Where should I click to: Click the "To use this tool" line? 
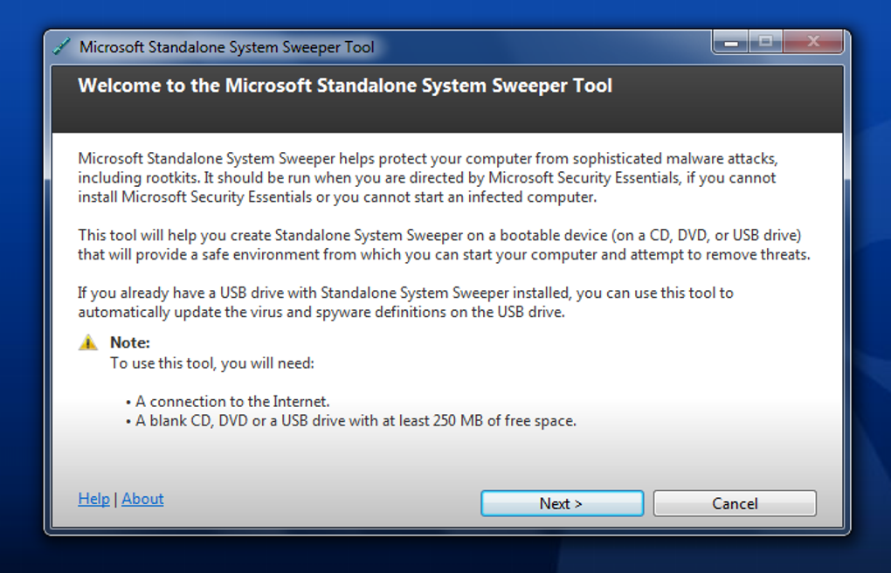point(212,363)
